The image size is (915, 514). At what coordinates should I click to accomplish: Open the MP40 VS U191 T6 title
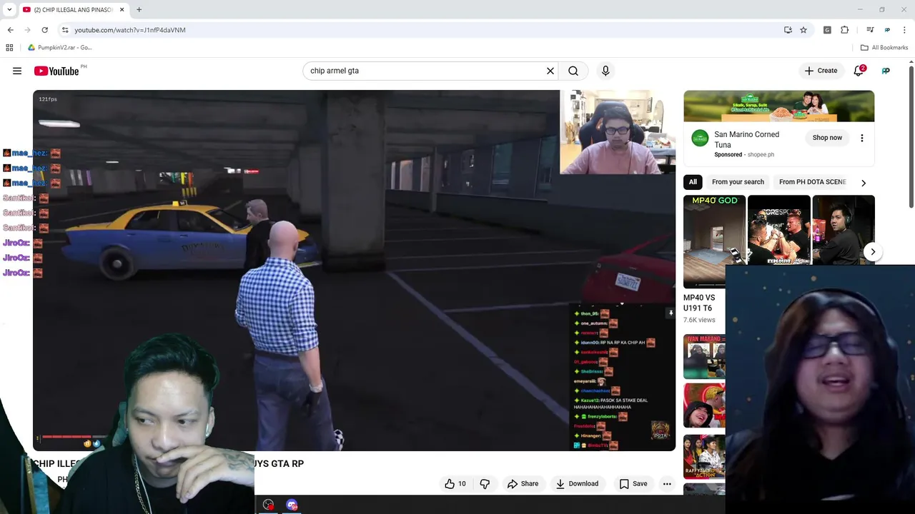tap(699, 303)
